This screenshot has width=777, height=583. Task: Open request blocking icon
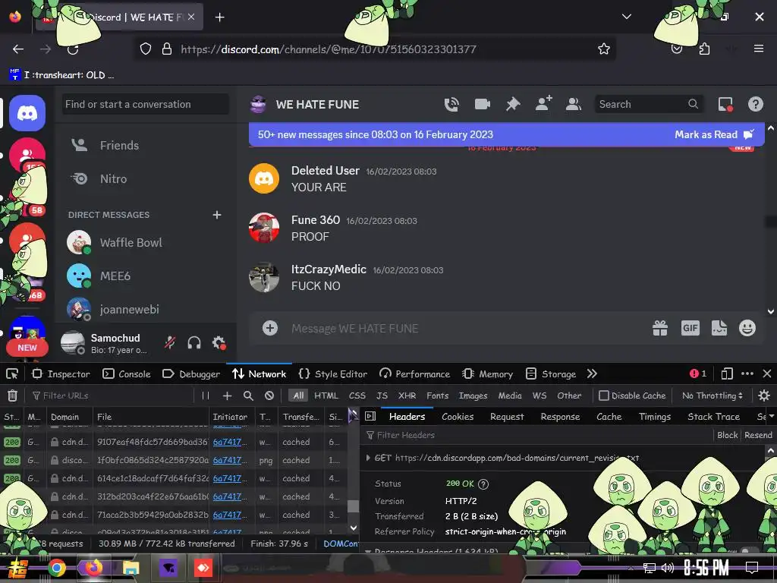[x=269, y=395]
